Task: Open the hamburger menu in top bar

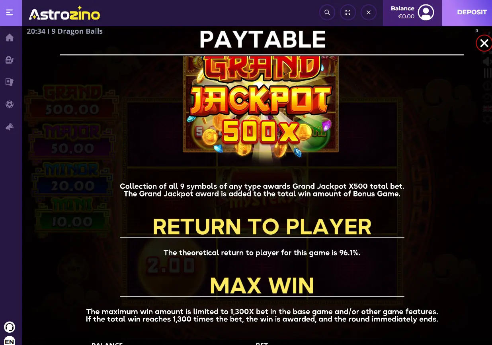Action: (x=10, y=12)
